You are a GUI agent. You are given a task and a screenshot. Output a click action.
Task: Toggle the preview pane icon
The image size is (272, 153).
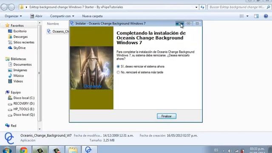256,16
